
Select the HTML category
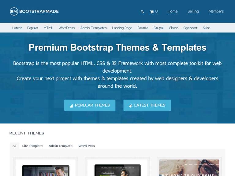(48, 28)
